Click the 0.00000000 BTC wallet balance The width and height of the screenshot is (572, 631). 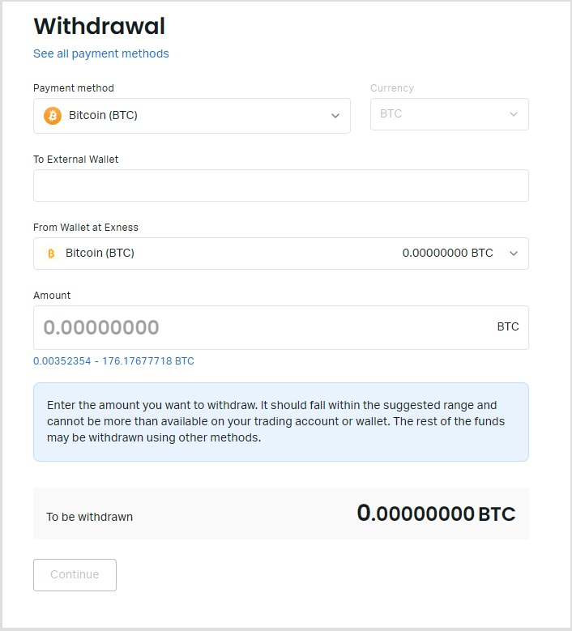point(447,254)
